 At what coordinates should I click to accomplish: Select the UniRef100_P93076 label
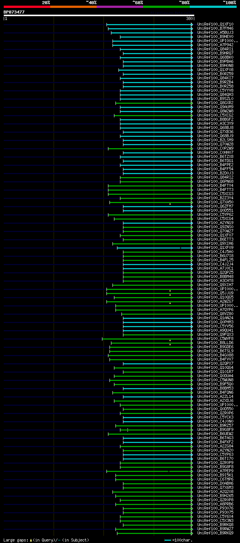(215, 508)
